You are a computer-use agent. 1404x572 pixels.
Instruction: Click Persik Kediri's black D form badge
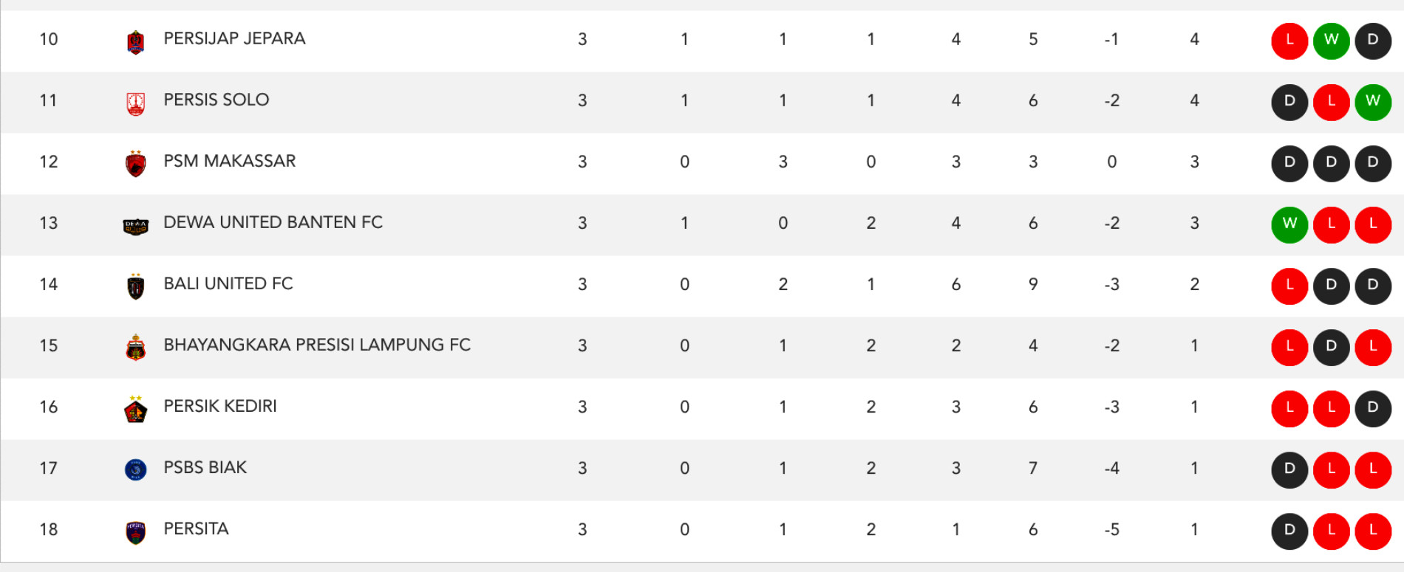point(1373,408)
